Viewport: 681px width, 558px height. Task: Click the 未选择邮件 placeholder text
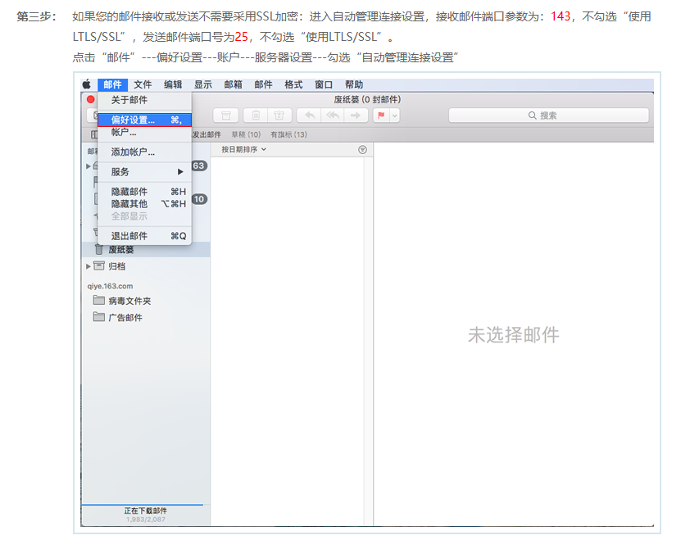tap(513, 335)
